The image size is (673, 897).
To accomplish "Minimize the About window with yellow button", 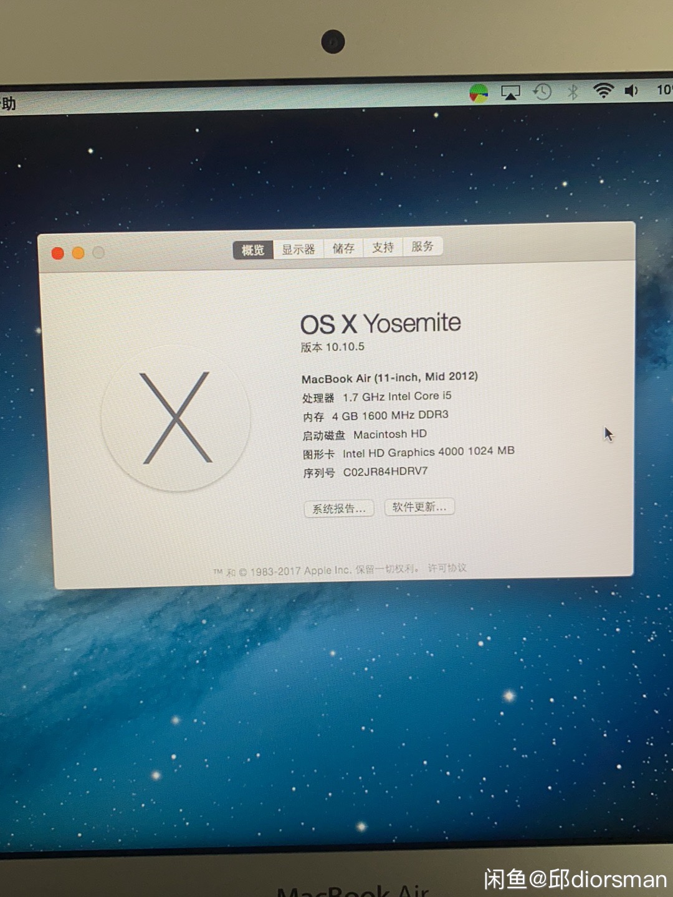I will click(x=79, y=252).
